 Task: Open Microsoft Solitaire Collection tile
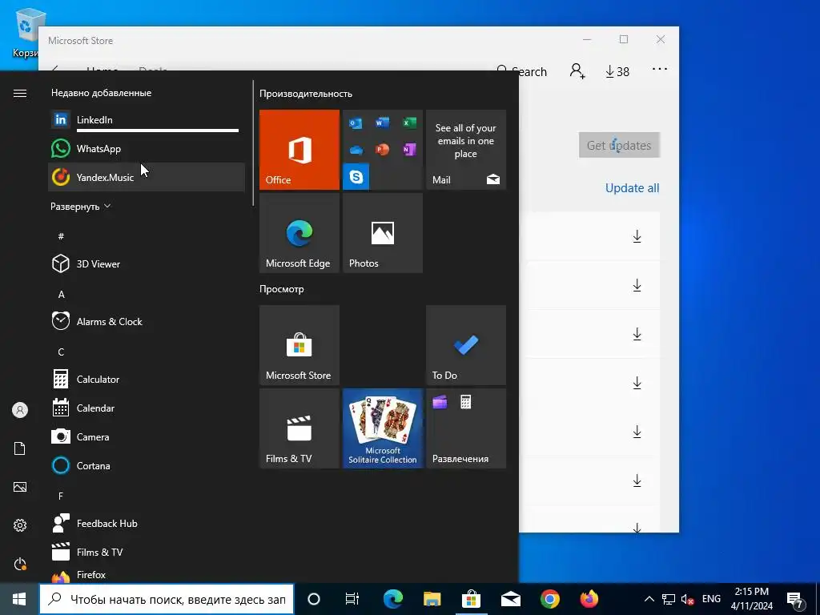[382, 428]
